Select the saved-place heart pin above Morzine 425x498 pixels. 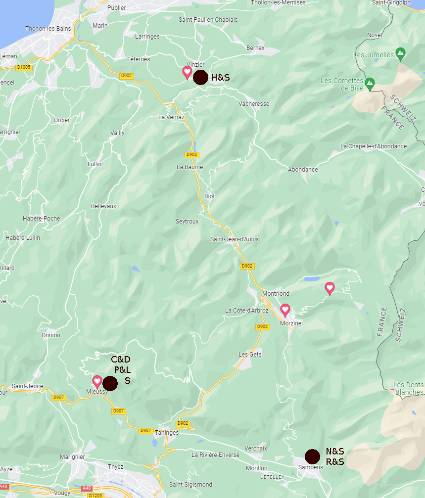pyautogui.click(x=285, y=310)
